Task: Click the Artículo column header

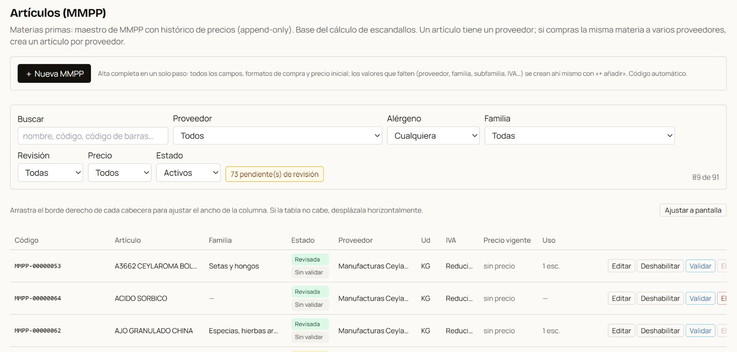Action: (x=128, y=240)
